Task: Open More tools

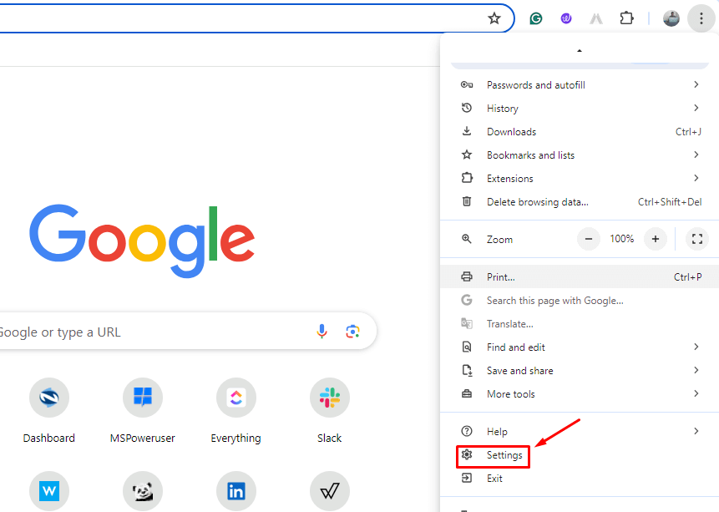Action: tap(580, 394)
